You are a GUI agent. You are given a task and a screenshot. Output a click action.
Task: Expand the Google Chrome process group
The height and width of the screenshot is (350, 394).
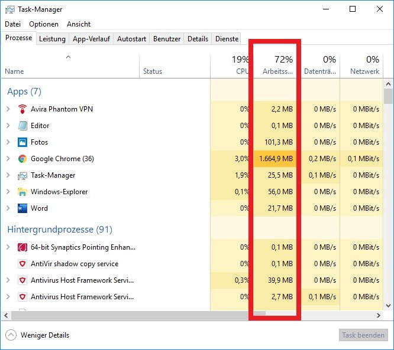pyautogui.click(x=8, y=159)
